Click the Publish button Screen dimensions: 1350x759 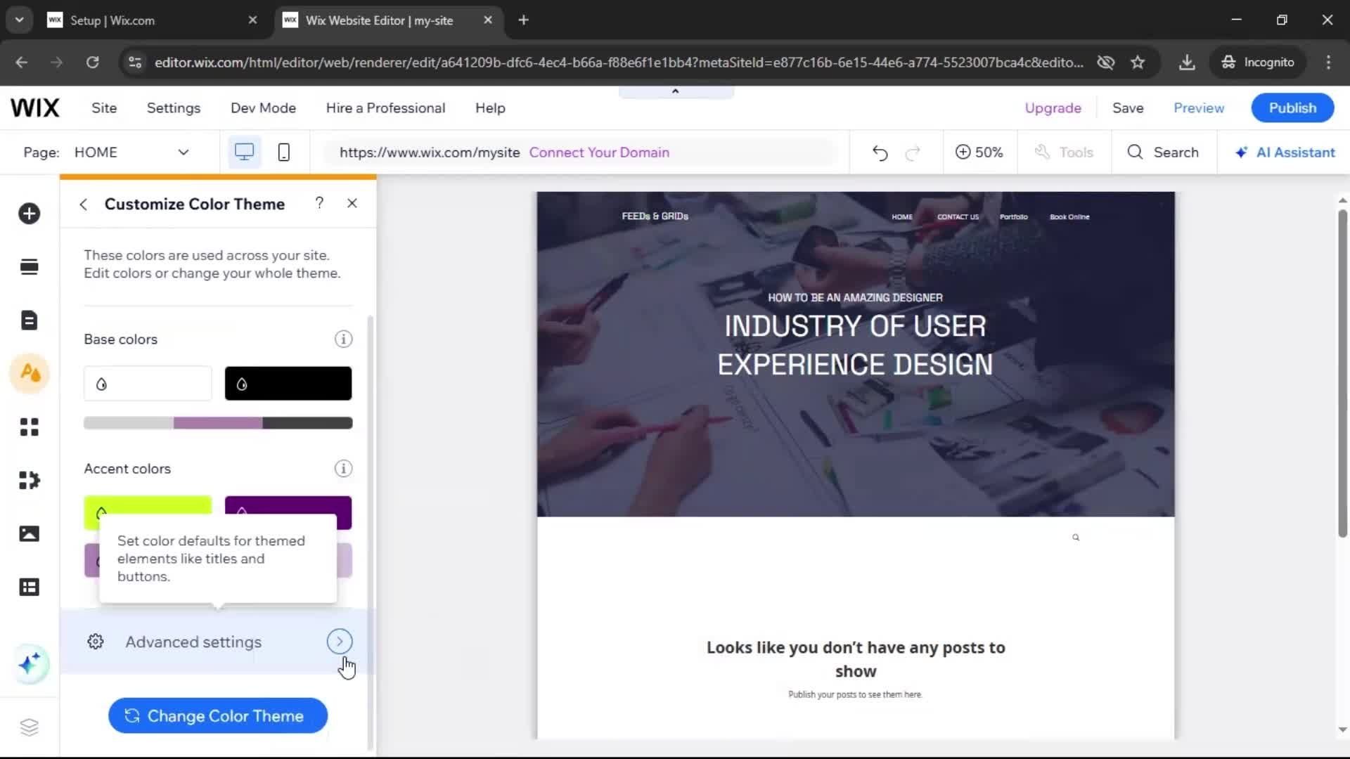point(1292,108)
